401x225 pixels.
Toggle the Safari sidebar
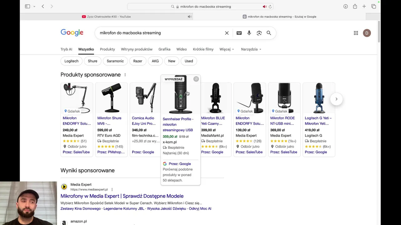click(x=28, y=6)
